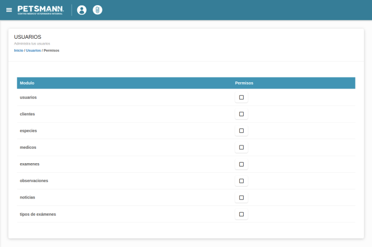This screenshot has height=247, width=372.
Task: Tick the medicos permission checkbox
Action: point(241,147)
